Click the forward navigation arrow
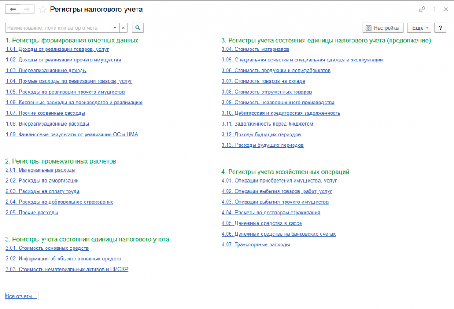 click(x=27, y=9)
